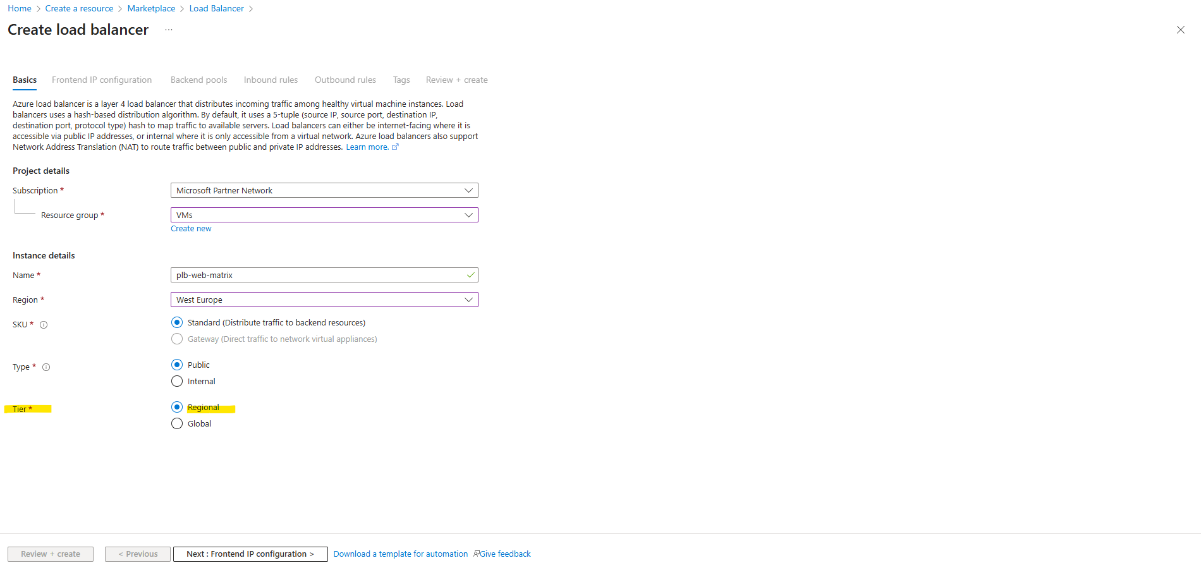1201x570 pixels.
Task: Open the Inbound rules tab
Action: tap(271, 80)
